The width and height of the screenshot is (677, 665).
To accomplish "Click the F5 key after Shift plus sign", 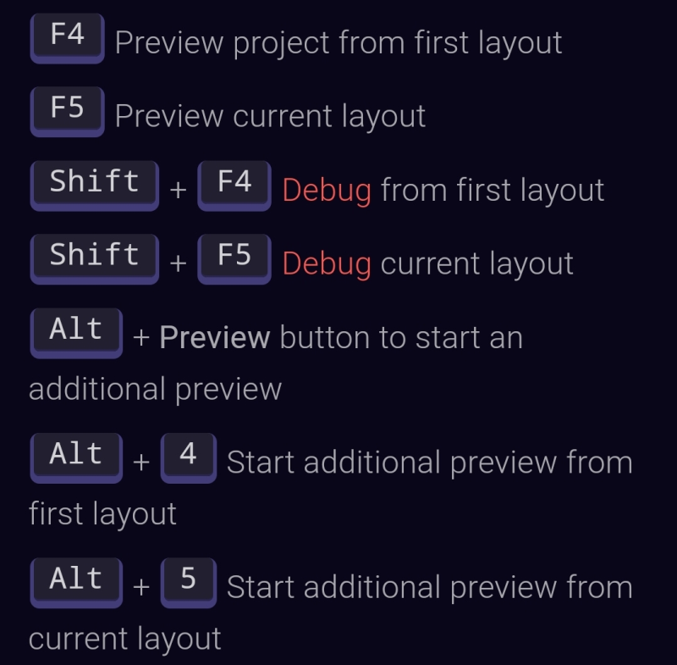I will click(234, 259).
